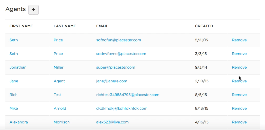The image size is (265, 130).
Task: Click email alex523@live.com
Action: [x=113, y=122]
